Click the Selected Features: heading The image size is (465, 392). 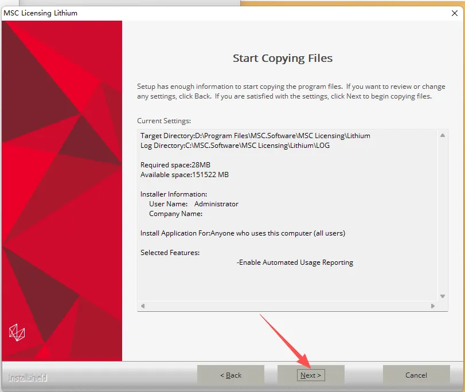tap(170, 253)
